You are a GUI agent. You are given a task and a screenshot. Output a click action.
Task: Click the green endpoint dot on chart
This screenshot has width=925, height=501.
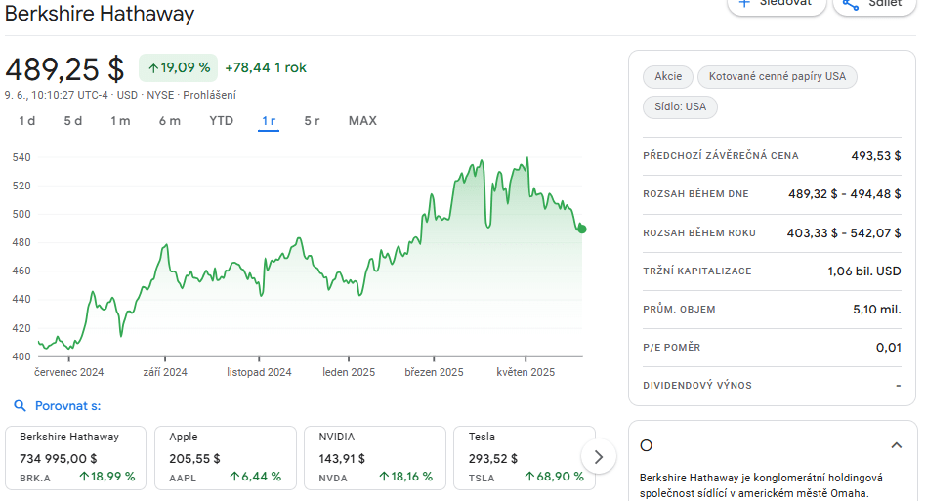(x=582, y=229)
